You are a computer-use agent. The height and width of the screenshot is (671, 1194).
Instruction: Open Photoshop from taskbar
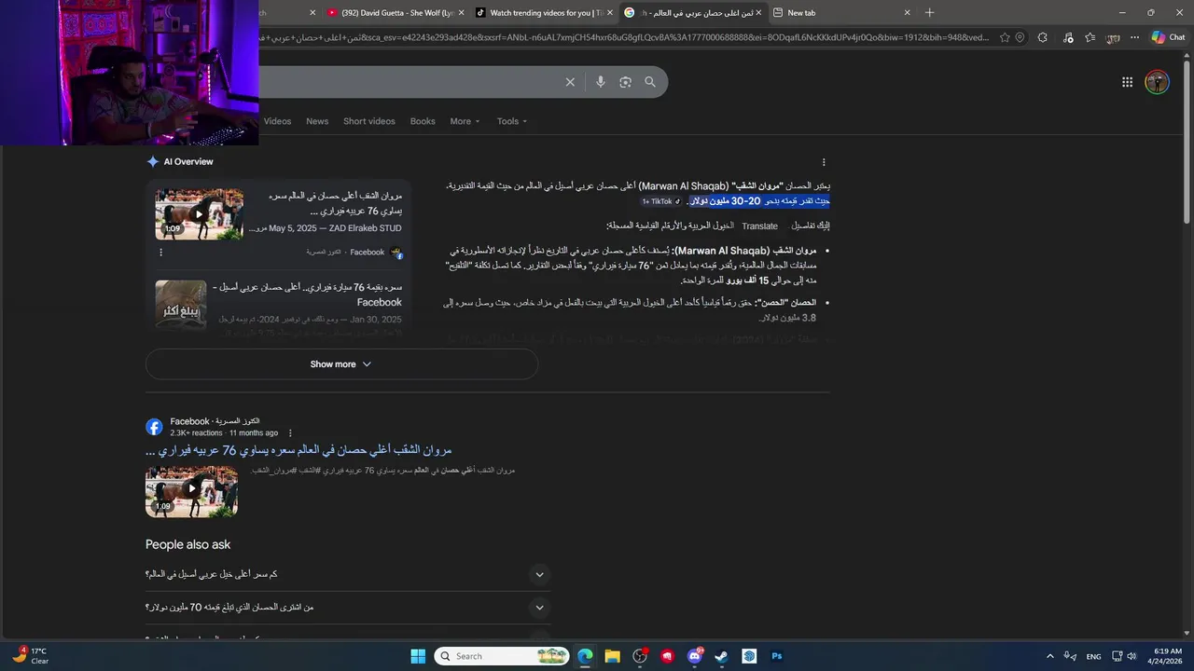coord(776,656)
